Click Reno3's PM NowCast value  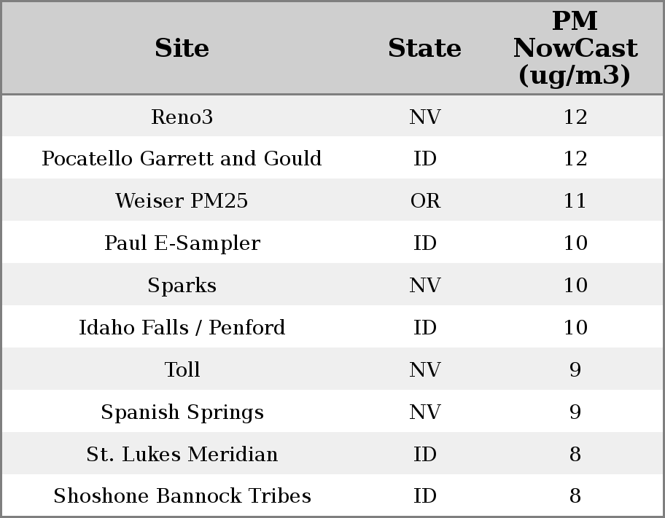575,117
